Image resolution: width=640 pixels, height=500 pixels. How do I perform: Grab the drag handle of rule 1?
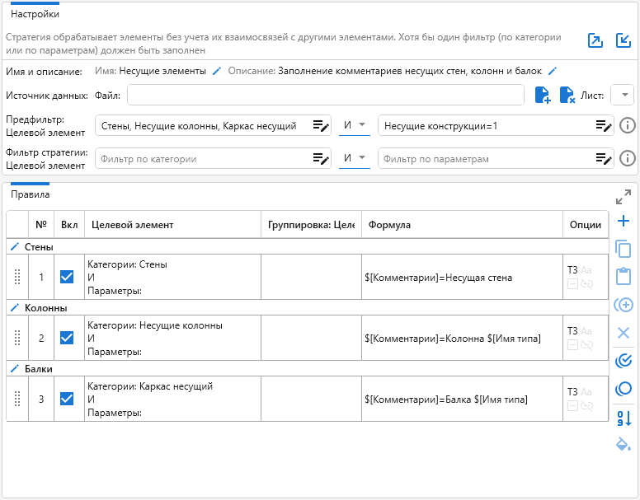point(17,277)
